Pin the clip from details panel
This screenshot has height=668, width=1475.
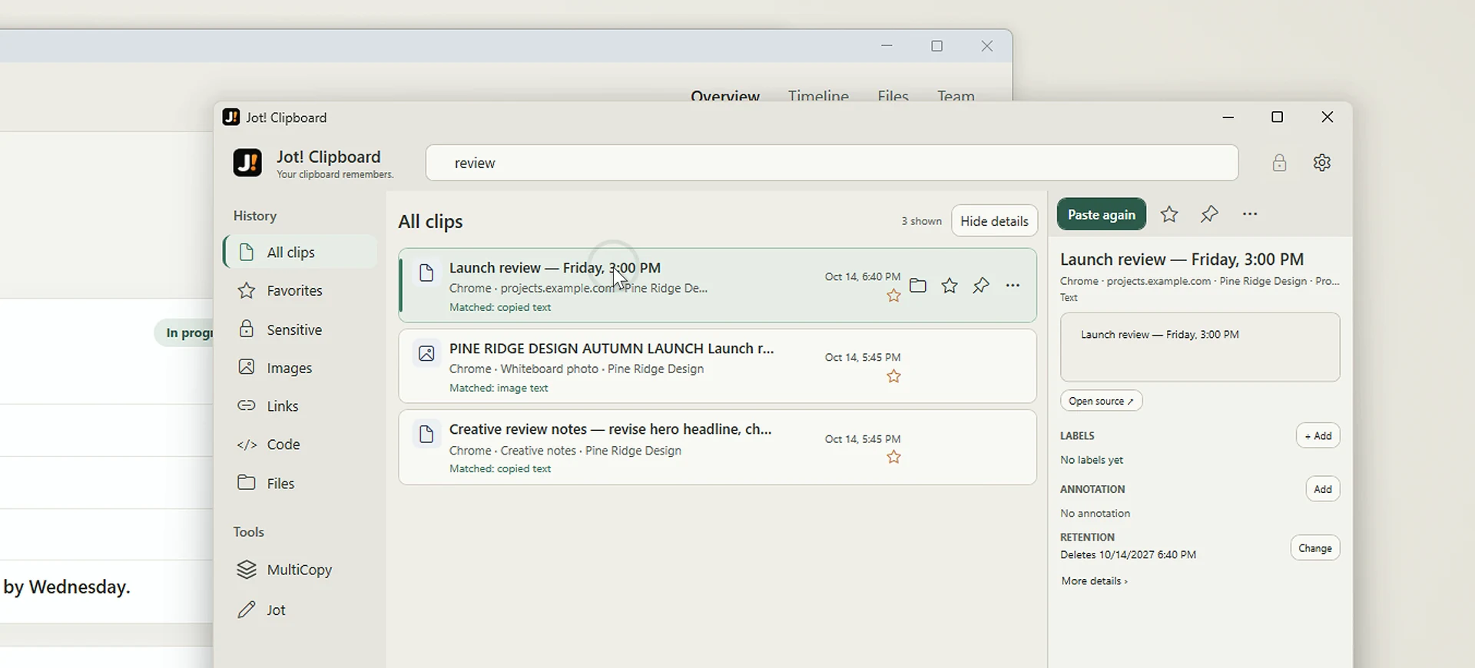1209,214
